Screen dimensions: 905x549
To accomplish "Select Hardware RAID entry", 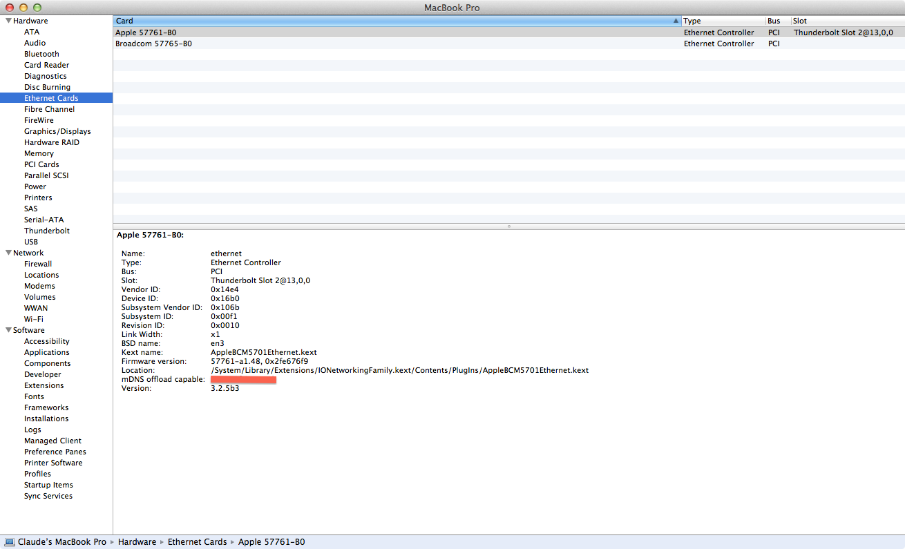I will (52, 142).
